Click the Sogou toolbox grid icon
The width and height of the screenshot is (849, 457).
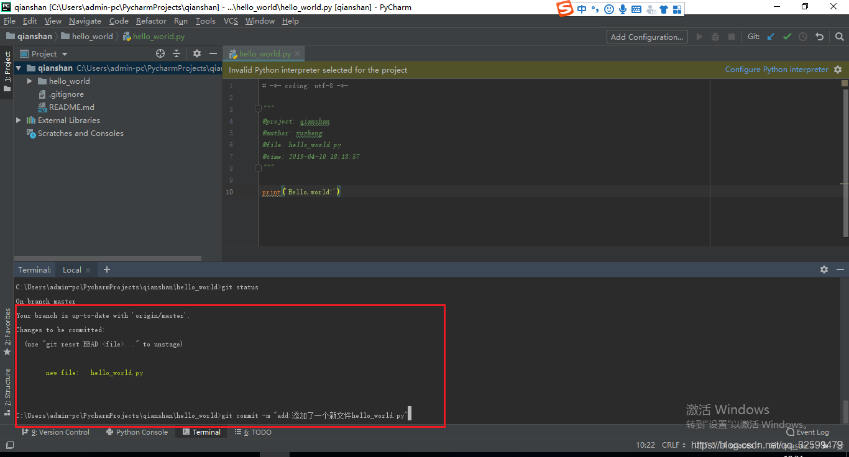point(677,9)
